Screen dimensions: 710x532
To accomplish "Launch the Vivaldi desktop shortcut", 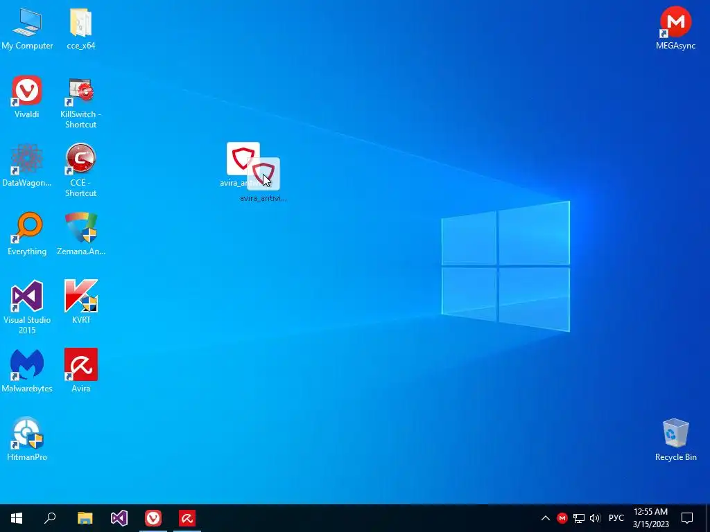I will [27, 97].
